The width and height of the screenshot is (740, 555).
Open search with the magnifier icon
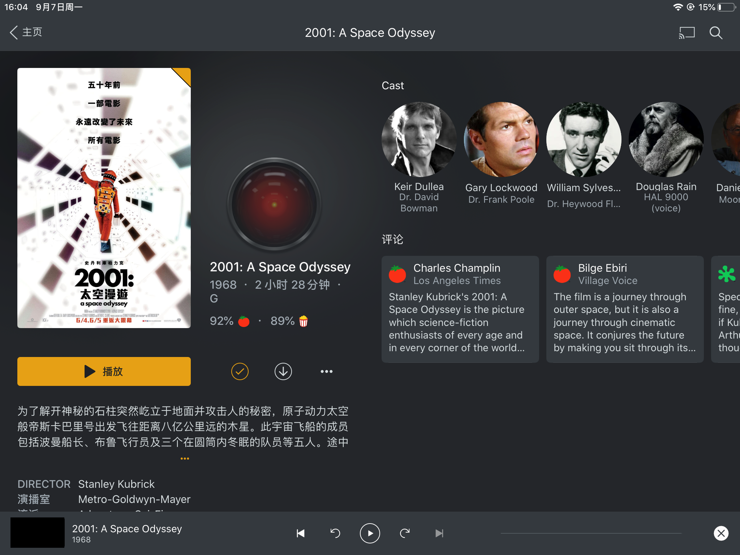pos(716,33)
